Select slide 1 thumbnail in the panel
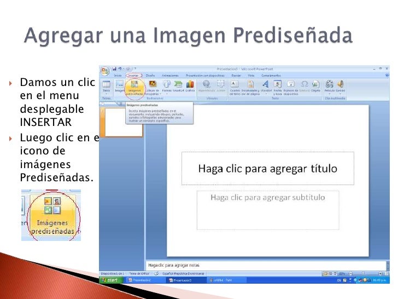This screenshot has width=398, height=299. 124,122
